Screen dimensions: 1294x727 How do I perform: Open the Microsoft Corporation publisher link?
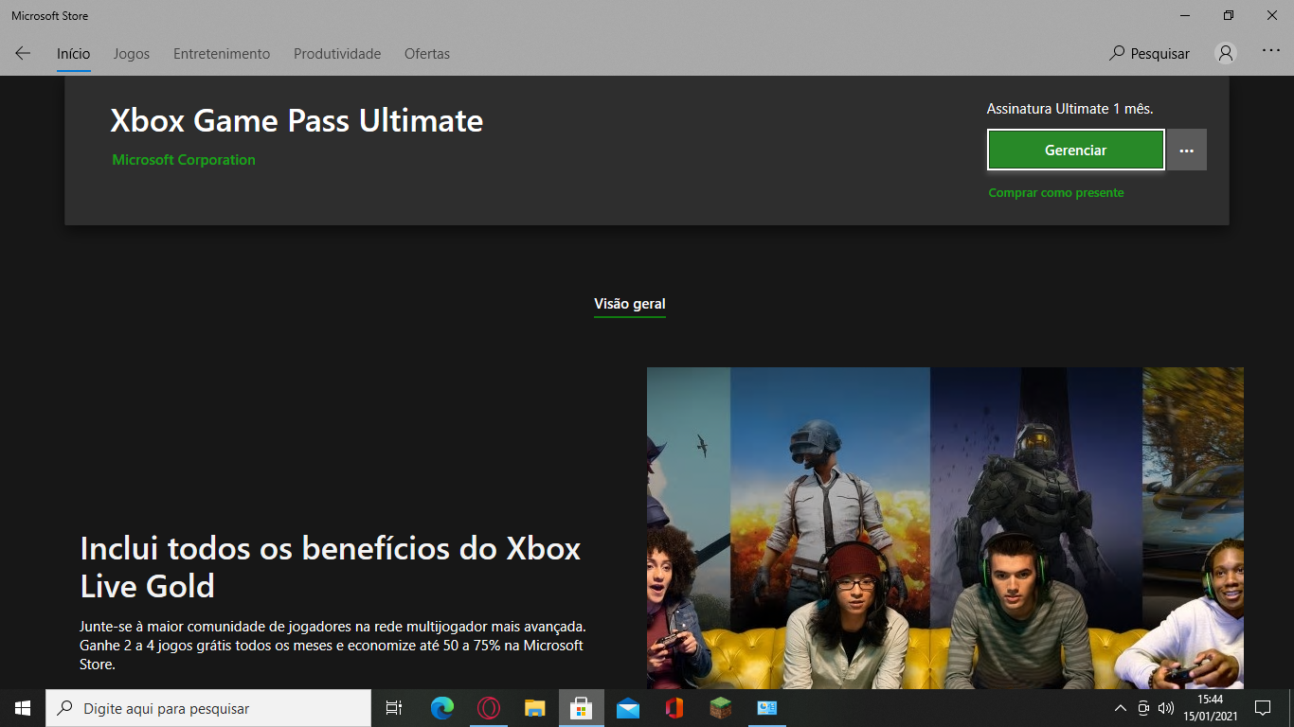184,160
